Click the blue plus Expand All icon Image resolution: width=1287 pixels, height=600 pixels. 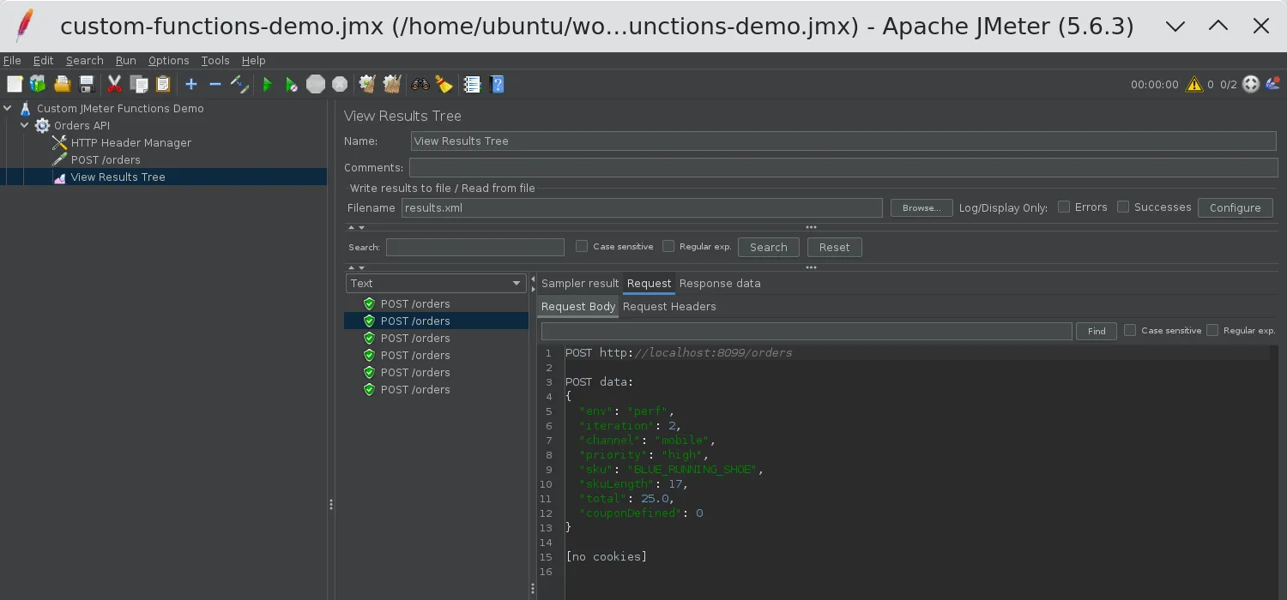click(191, 84)
